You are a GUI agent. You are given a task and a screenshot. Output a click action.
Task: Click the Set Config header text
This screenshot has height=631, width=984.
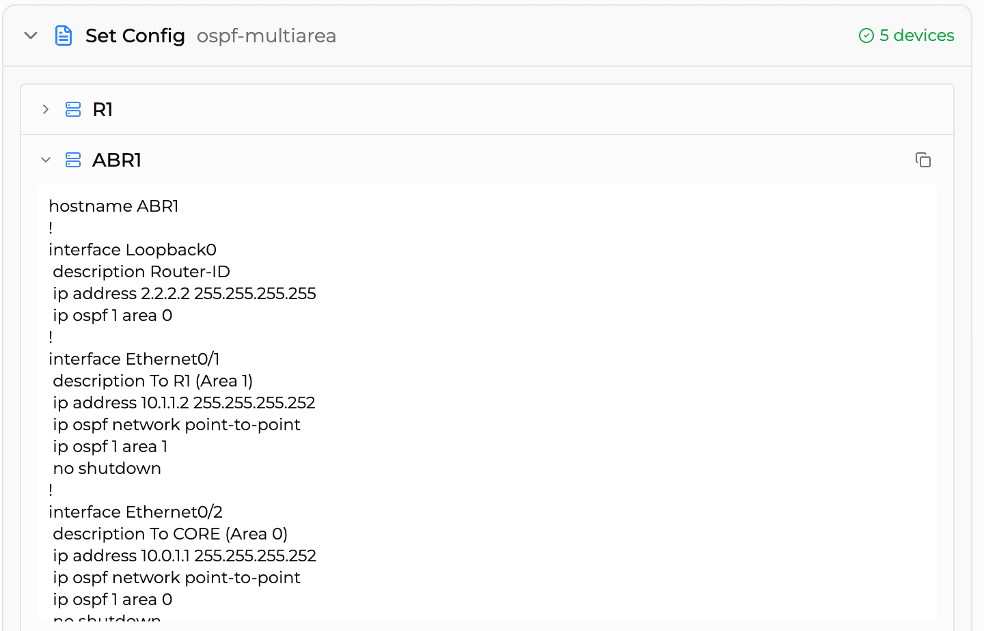coord(135,35)
